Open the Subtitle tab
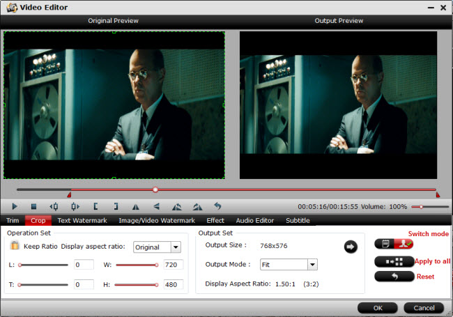This screenshot has height=317, width=453. [x=298, y=221]
